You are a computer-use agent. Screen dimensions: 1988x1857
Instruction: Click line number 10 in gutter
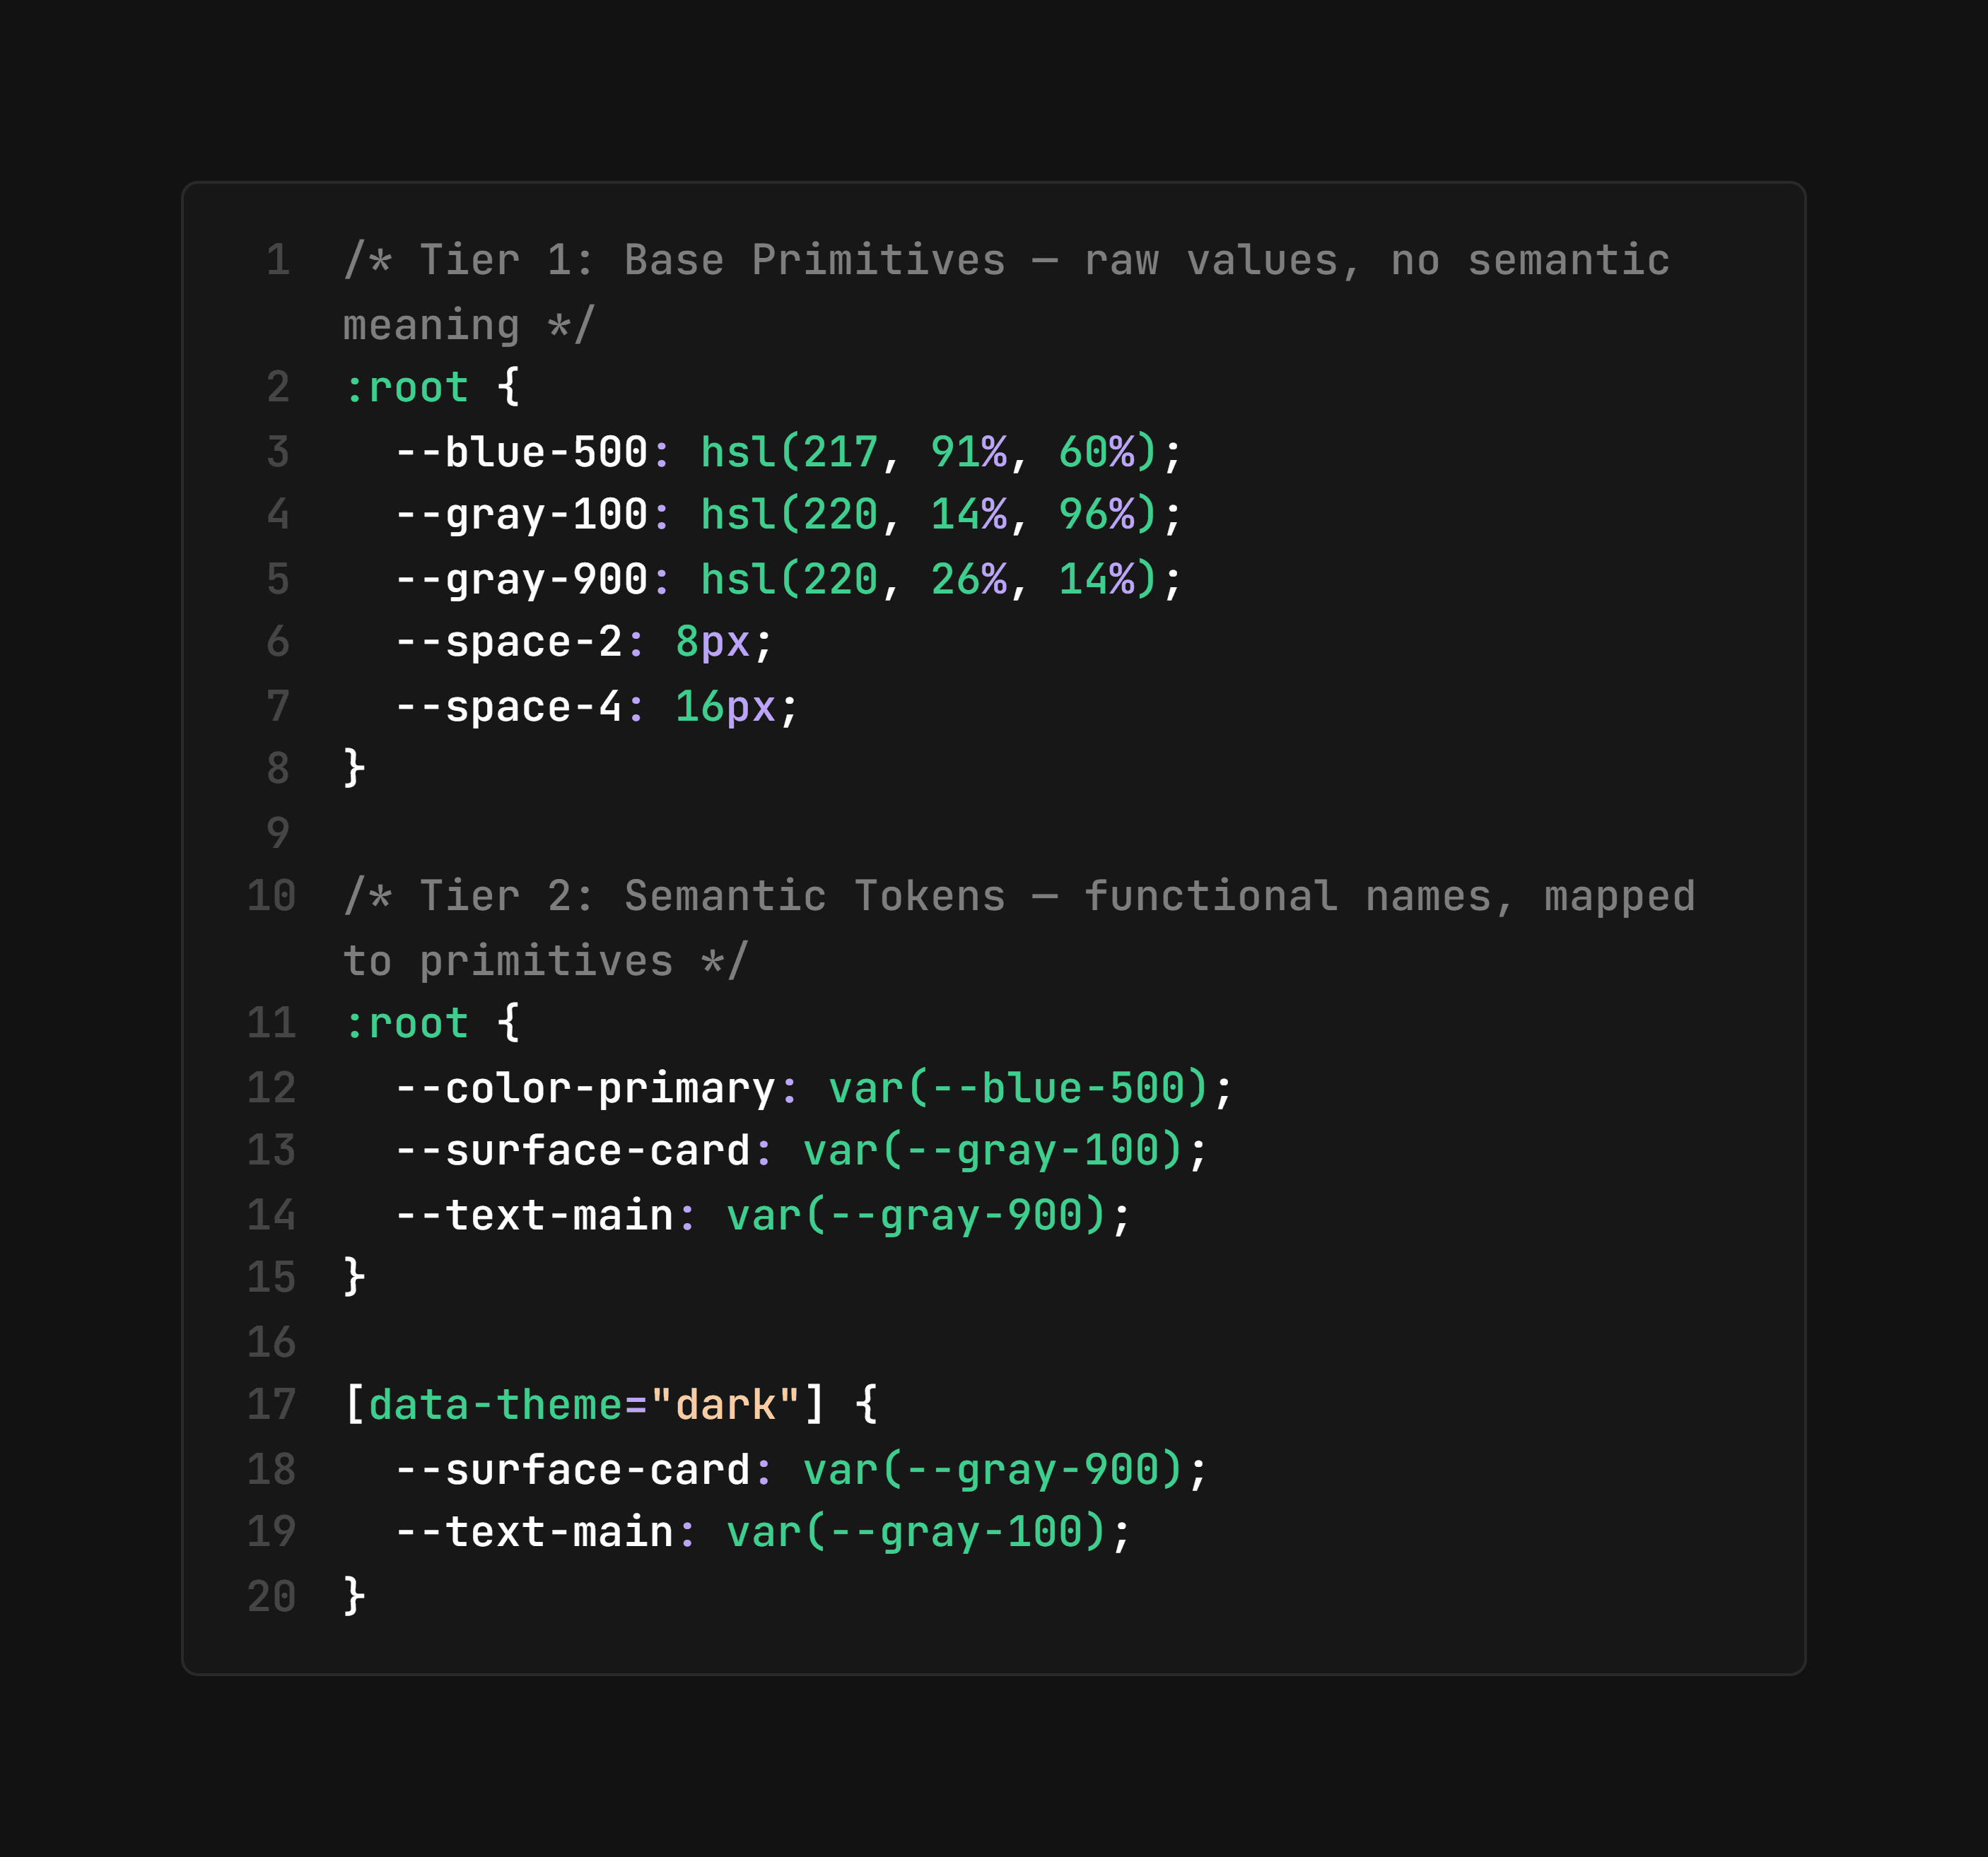tap(271, 897)
